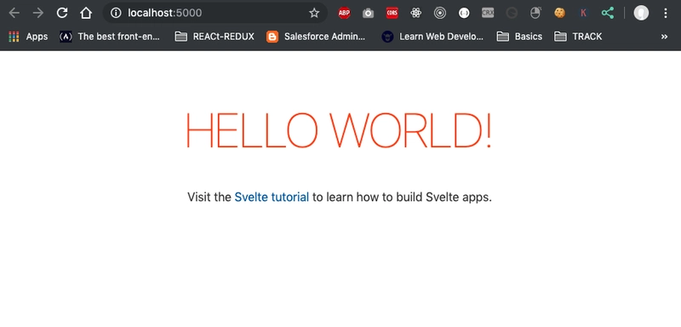Reload the localhost page
The width and height of the screenshot is (681, 327).
point(62,13)
